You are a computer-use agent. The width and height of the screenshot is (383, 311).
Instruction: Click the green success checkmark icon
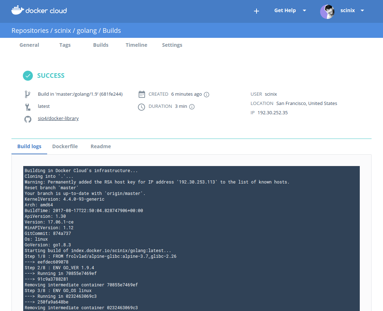(28, 76)
